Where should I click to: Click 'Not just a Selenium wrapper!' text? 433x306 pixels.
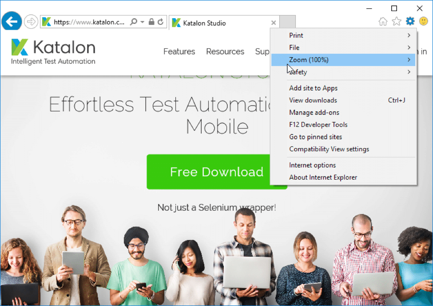coord(217,207)
